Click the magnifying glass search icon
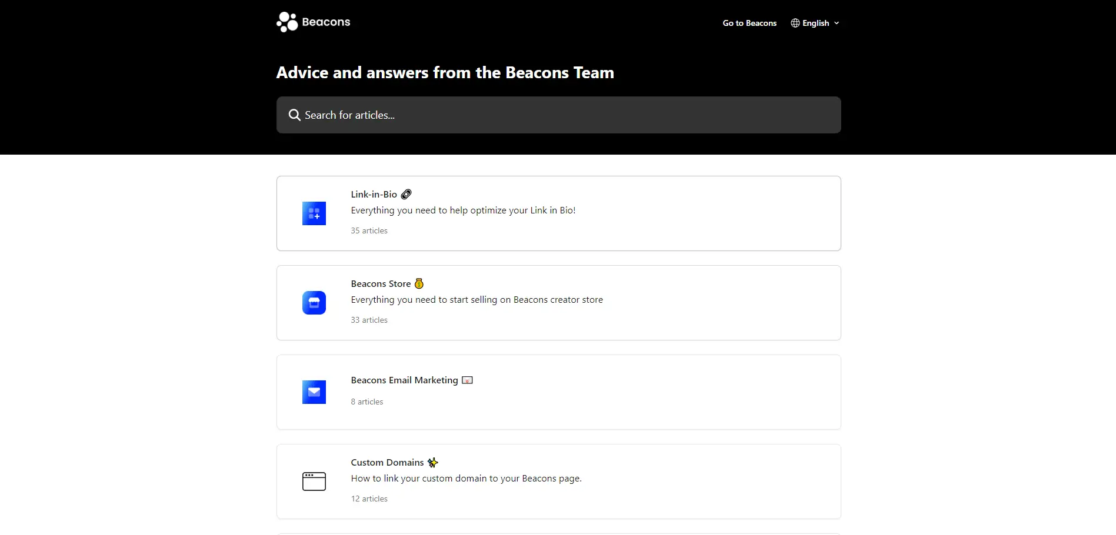Viewport: 1116px width, 535px height. coord(295,115)
